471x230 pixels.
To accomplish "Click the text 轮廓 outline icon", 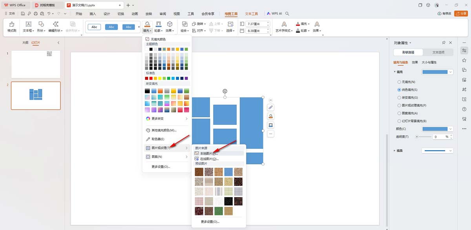I will 298,31.
